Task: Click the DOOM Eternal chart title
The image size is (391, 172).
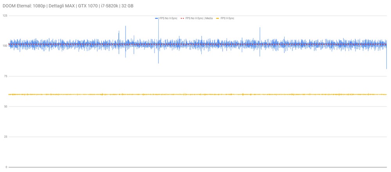Action: point(68,6)
